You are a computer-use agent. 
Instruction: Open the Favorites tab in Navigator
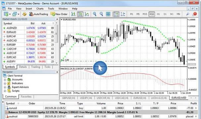pos(26,97)
